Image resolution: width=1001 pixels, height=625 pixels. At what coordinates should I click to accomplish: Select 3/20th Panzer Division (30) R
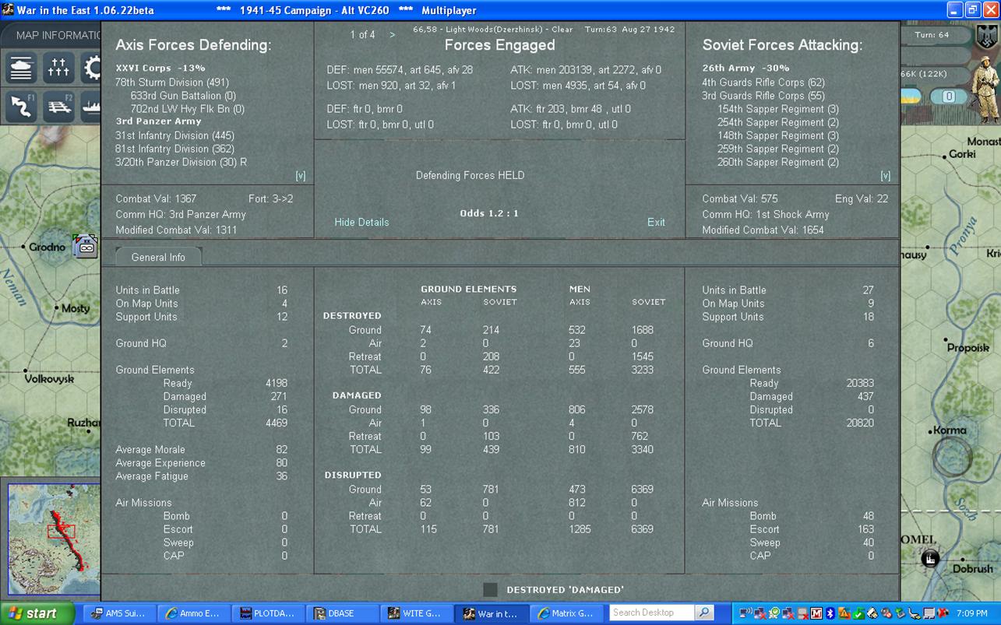pos(181,162)
